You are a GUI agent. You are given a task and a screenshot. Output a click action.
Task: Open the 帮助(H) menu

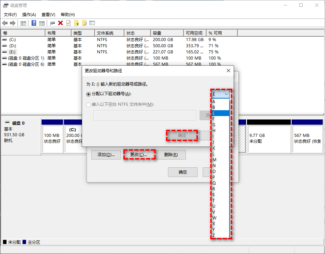[x=68, y=15]
